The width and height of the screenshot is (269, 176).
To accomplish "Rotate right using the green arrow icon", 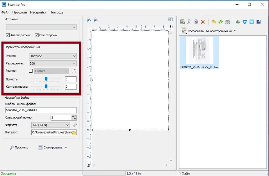I will [x=220, y=22].
